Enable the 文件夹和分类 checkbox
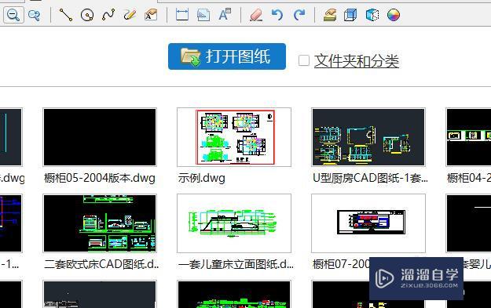 pos(304,60)
